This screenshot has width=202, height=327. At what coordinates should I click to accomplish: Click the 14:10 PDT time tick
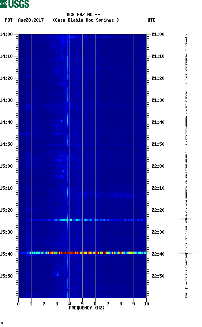6,56
